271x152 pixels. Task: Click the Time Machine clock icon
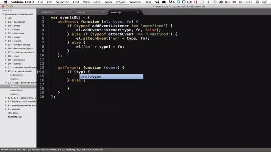click(x=202, y=2)
